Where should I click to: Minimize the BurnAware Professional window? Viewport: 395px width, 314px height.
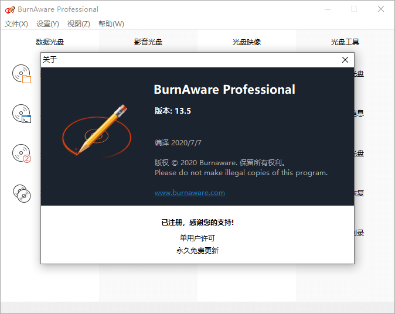pyautogui.click(x=326, y=9)
